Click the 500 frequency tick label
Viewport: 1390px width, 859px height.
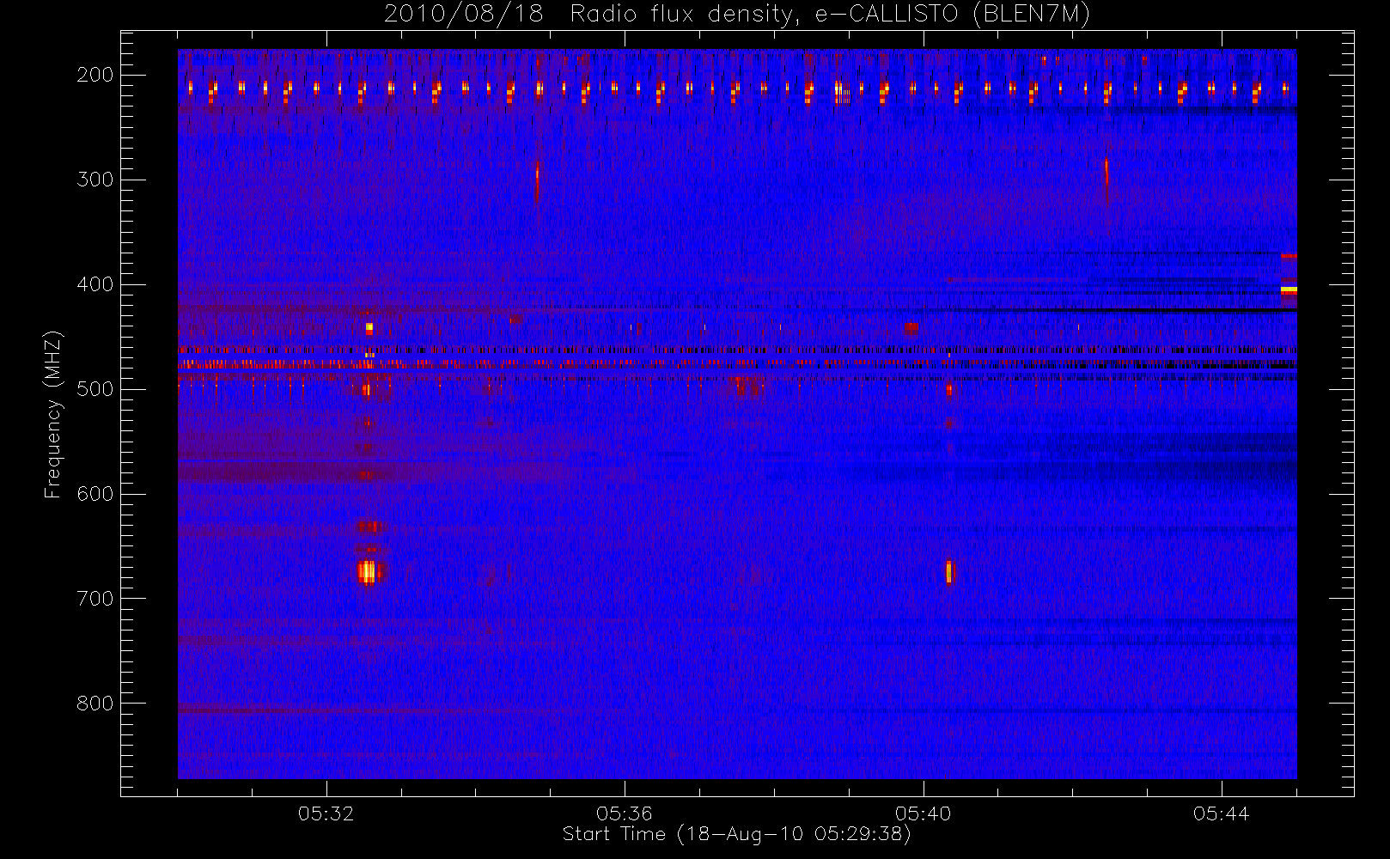click(x=95, y=389)
